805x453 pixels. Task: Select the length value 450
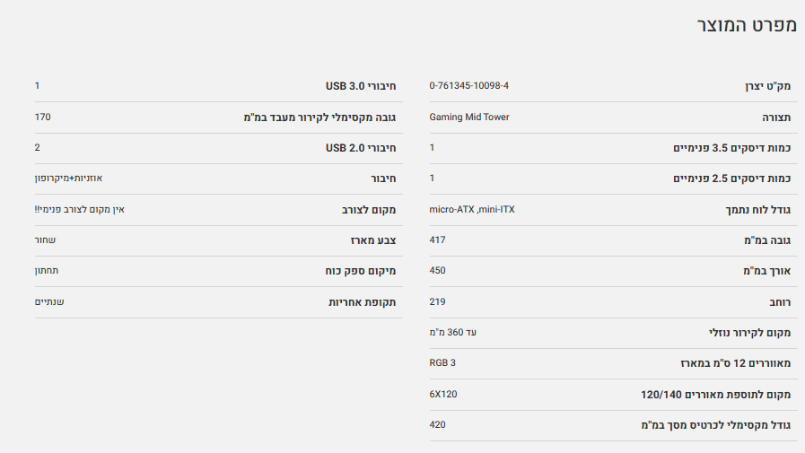pos(437,271)
